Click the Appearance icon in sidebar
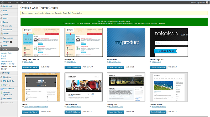Image resolution: width=210 pixels, height=117 pixels. coord(2,38)
